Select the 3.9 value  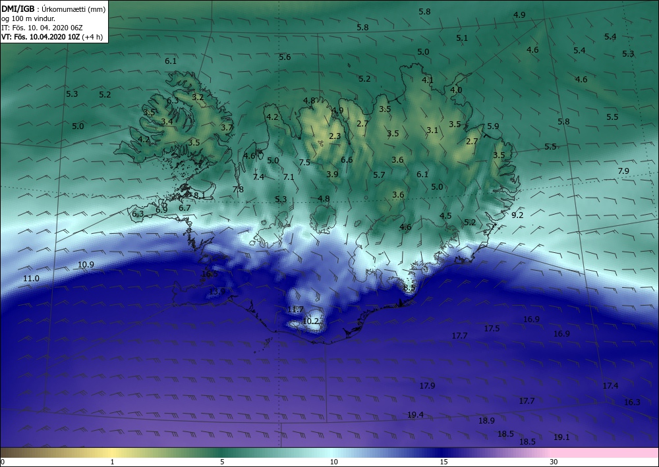coord(332,174)
